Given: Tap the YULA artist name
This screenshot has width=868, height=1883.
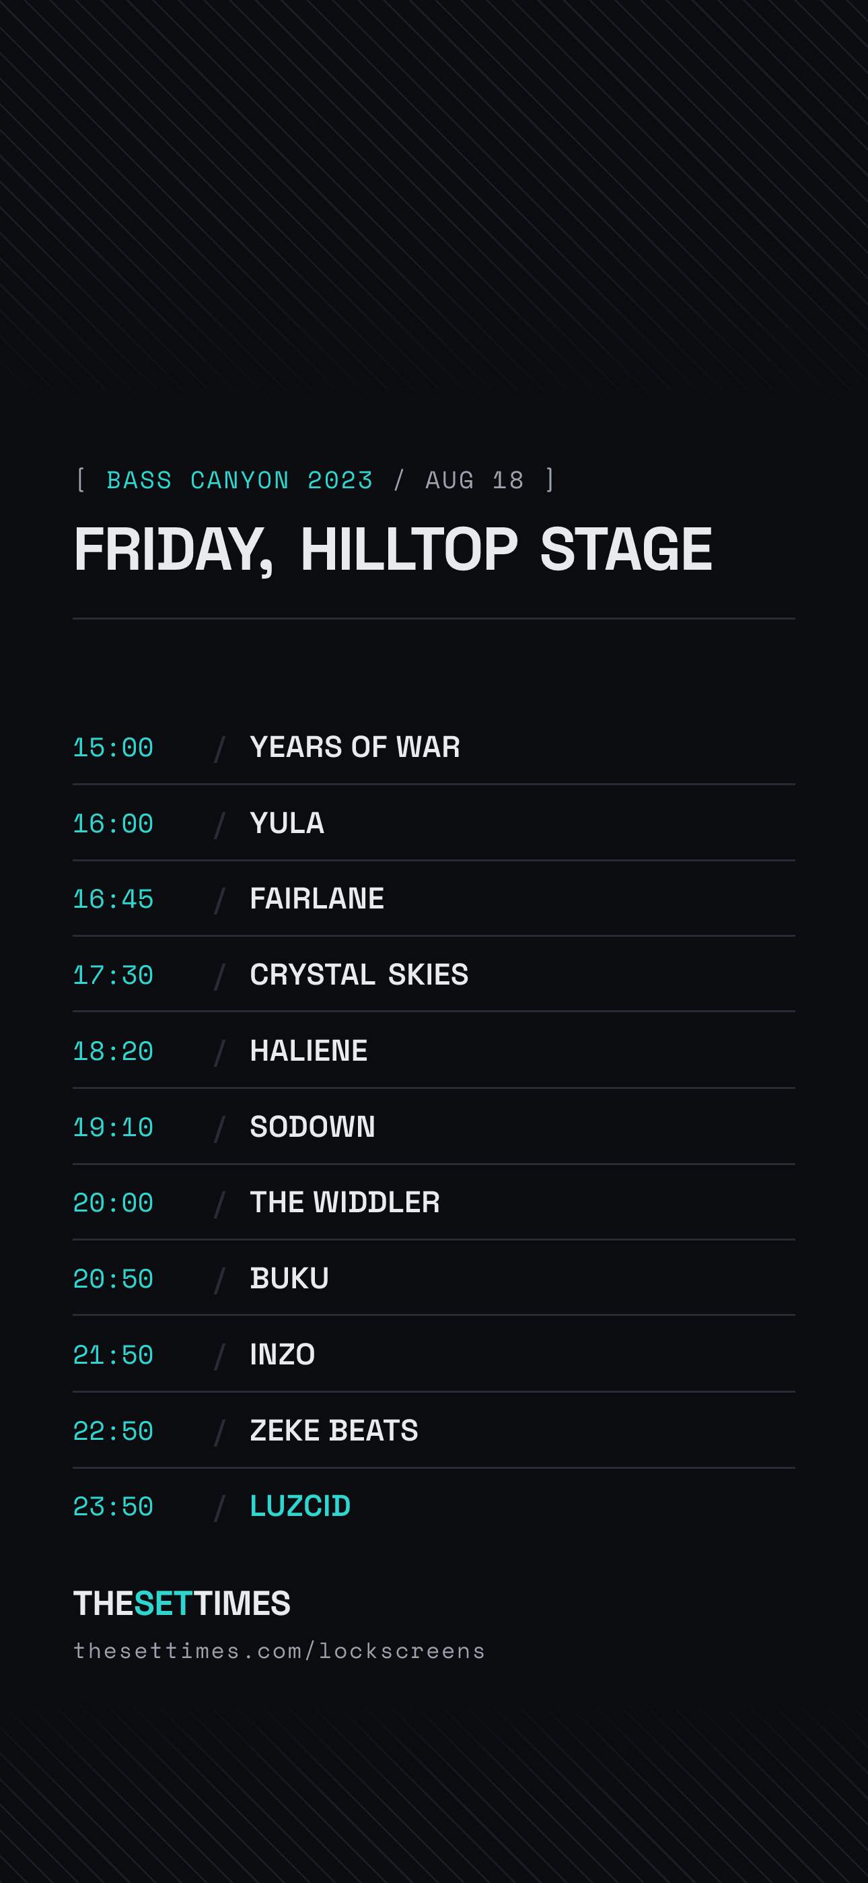Looking at the screenshot, I should click(287, 823).
